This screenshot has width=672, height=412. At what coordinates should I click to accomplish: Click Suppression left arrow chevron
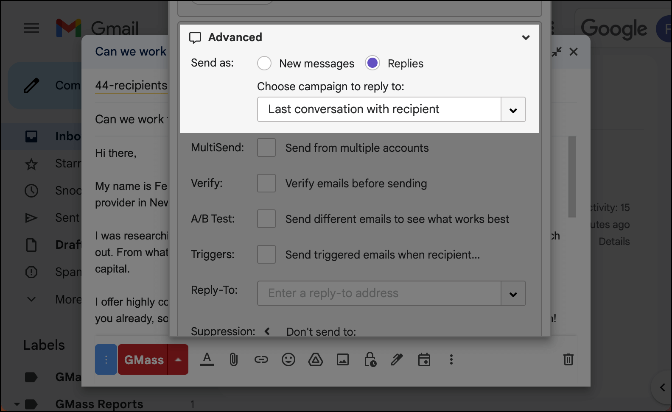click(x=267, y=331)
